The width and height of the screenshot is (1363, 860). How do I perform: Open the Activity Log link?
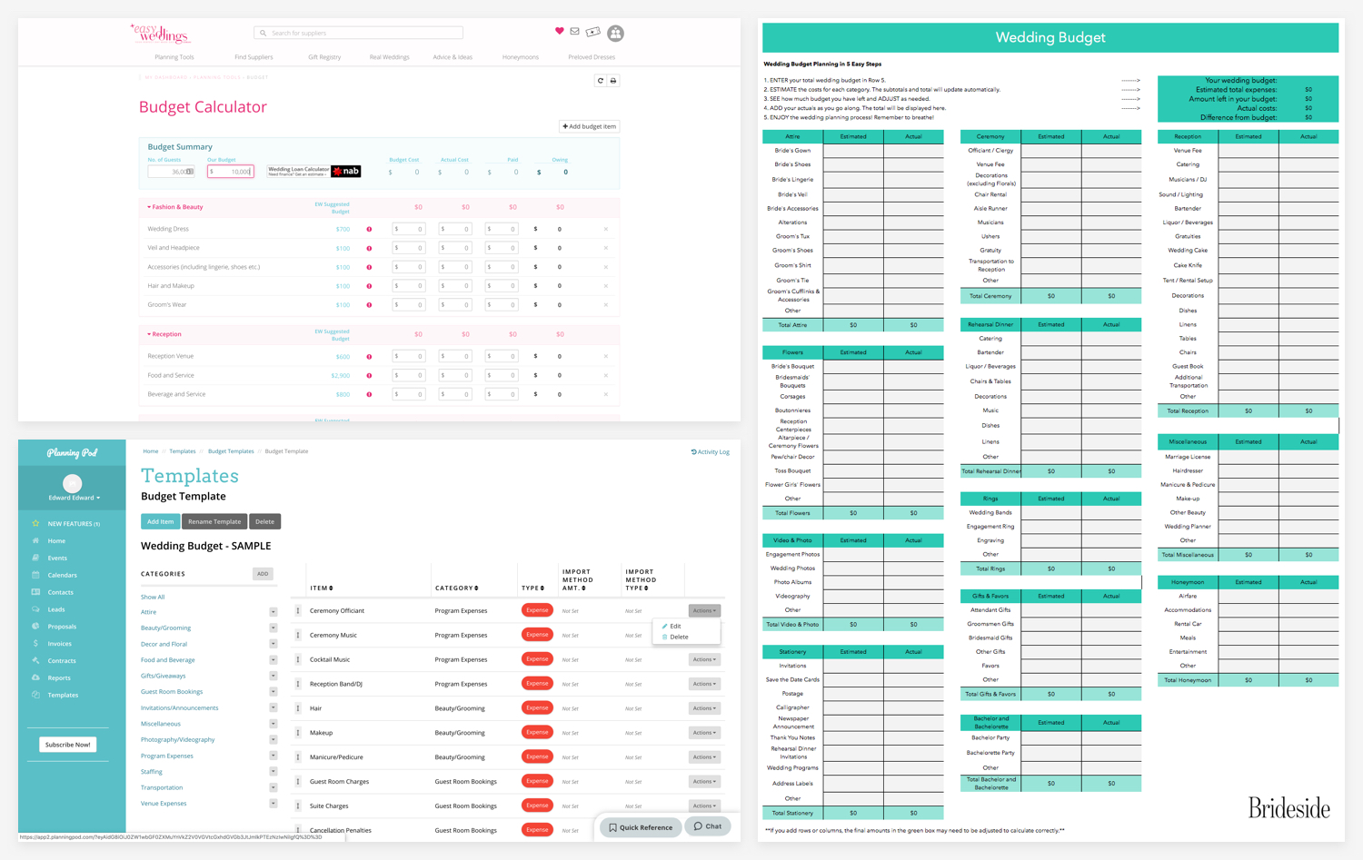[x=711, y=451]
